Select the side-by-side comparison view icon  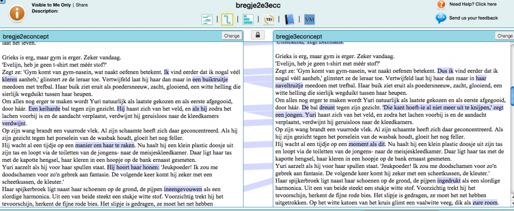point(227,20)
